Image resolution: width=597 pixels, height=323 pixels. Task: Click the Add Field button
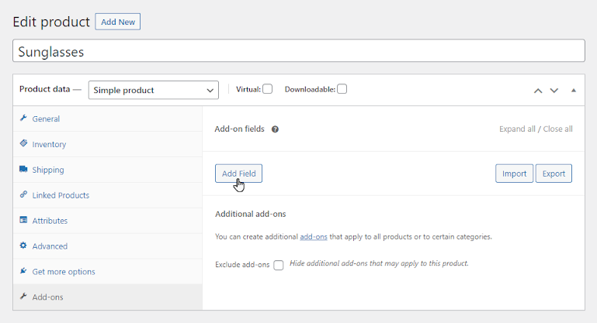coord(239,174)
